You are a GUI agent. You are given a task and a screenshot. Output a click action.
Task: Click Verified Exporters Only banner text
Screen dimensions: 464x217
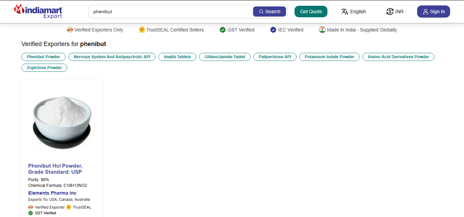99,30
